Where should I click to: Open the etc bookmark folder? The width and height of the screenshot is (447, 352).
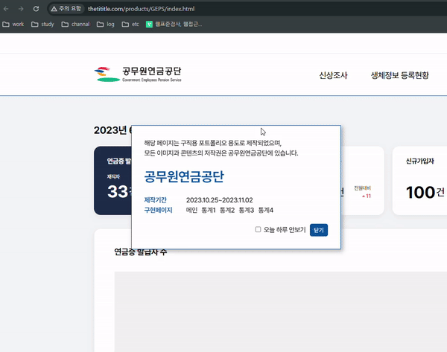(x=130, y=25)
